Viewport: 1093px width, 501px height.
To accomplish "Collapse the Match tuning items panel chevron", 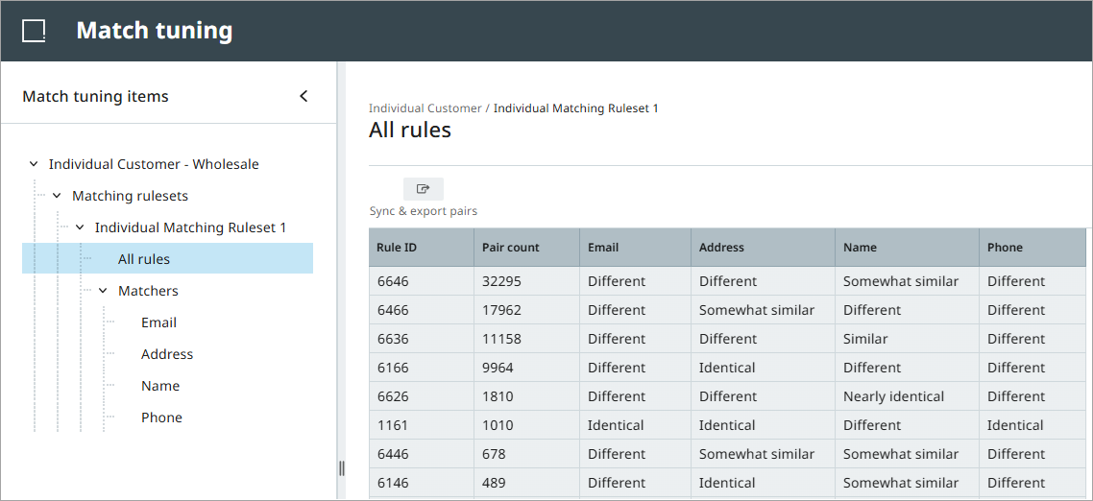I will coord(304,96).
